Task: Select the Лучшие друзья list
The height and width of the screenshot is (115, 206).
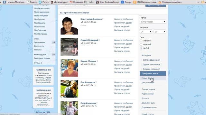Action: click(x=148, y=89)
